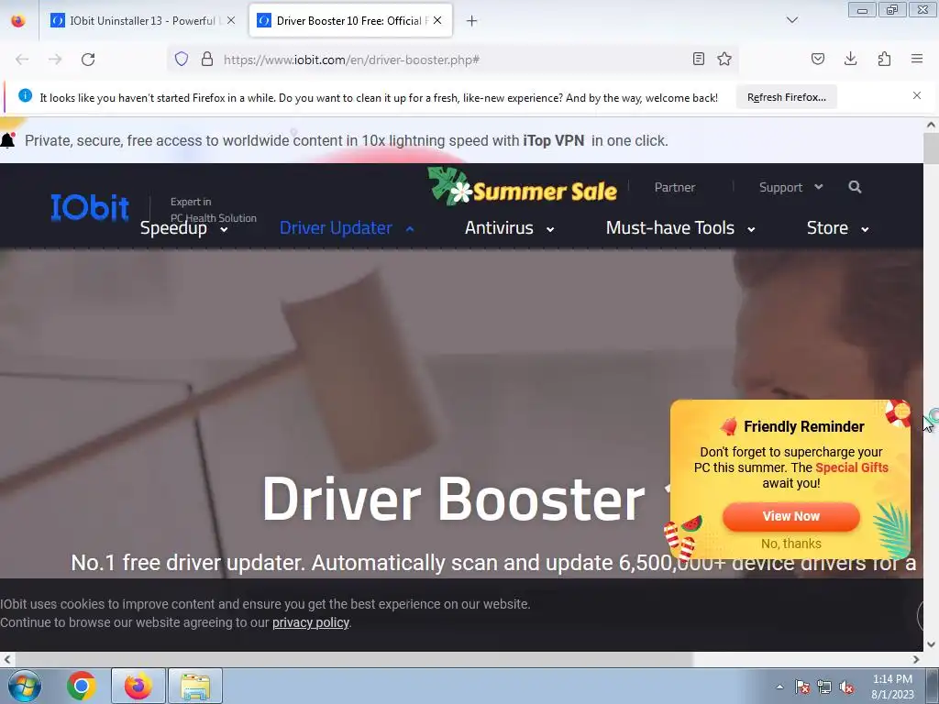Screen dimensions: 939x704
Task: Open the Action Center flag icon
Action: point(801,687)
